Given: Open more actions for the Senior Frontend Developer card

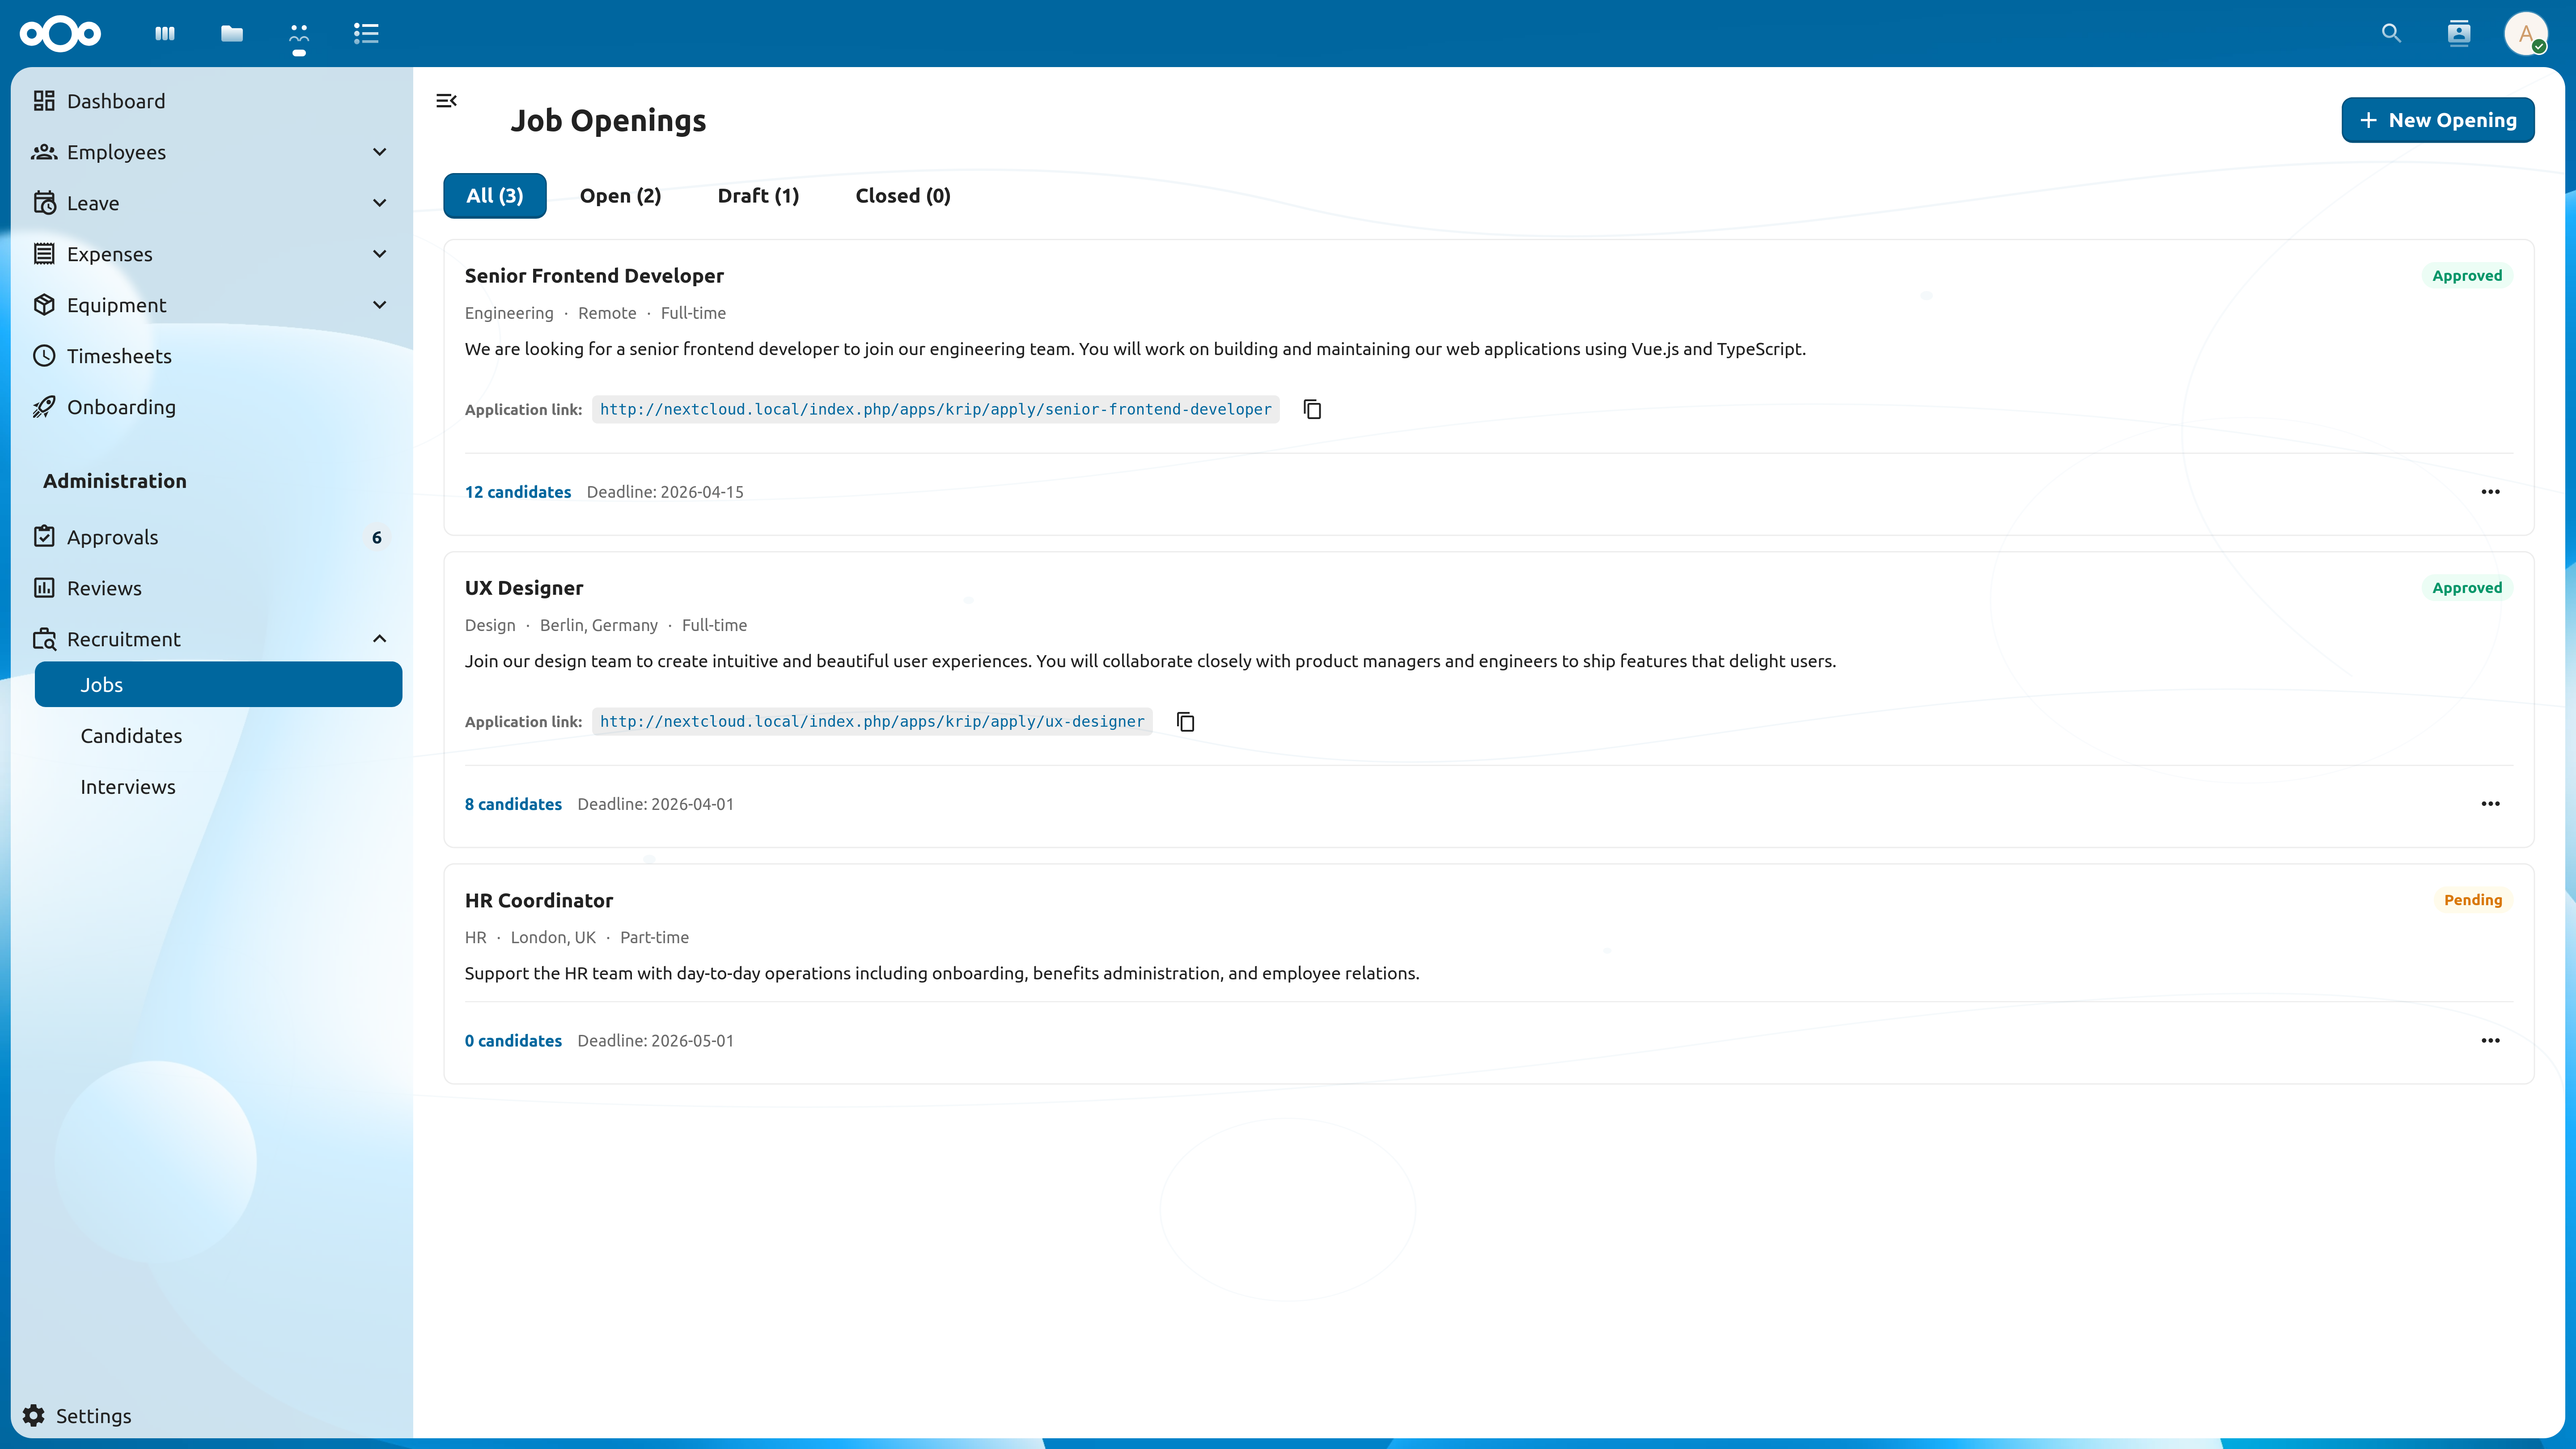Looking at the screenshot, I should (x=2490, y=491).
